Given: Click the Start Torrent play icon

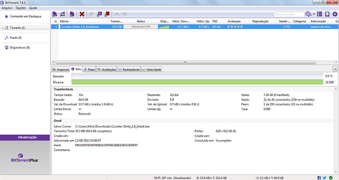Looking at the screenshot, I should pyautogui.click(x=91, y=14).
